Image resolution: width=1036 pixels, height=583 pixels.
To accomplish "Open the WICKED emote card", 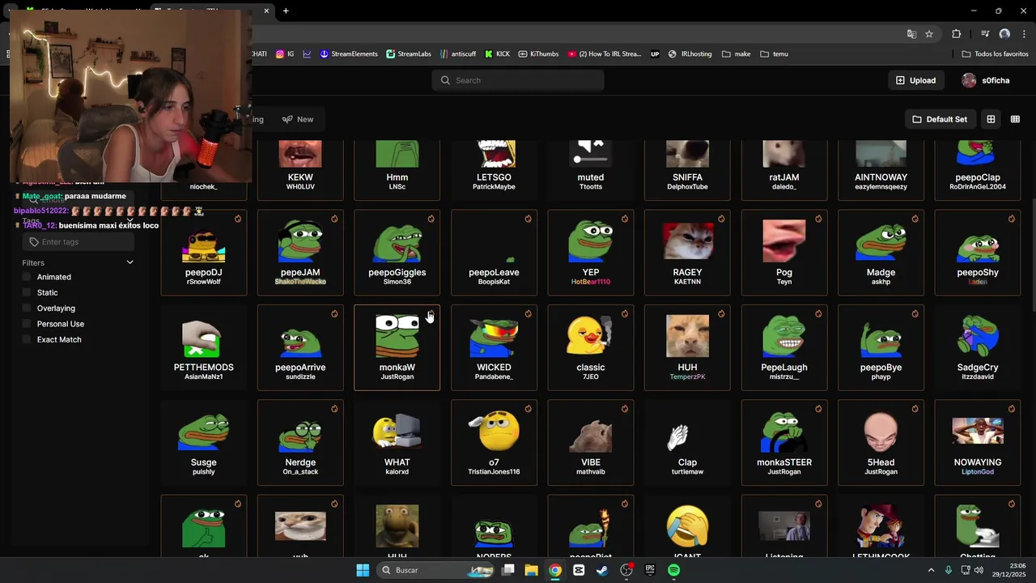I will tap(494, 347).
